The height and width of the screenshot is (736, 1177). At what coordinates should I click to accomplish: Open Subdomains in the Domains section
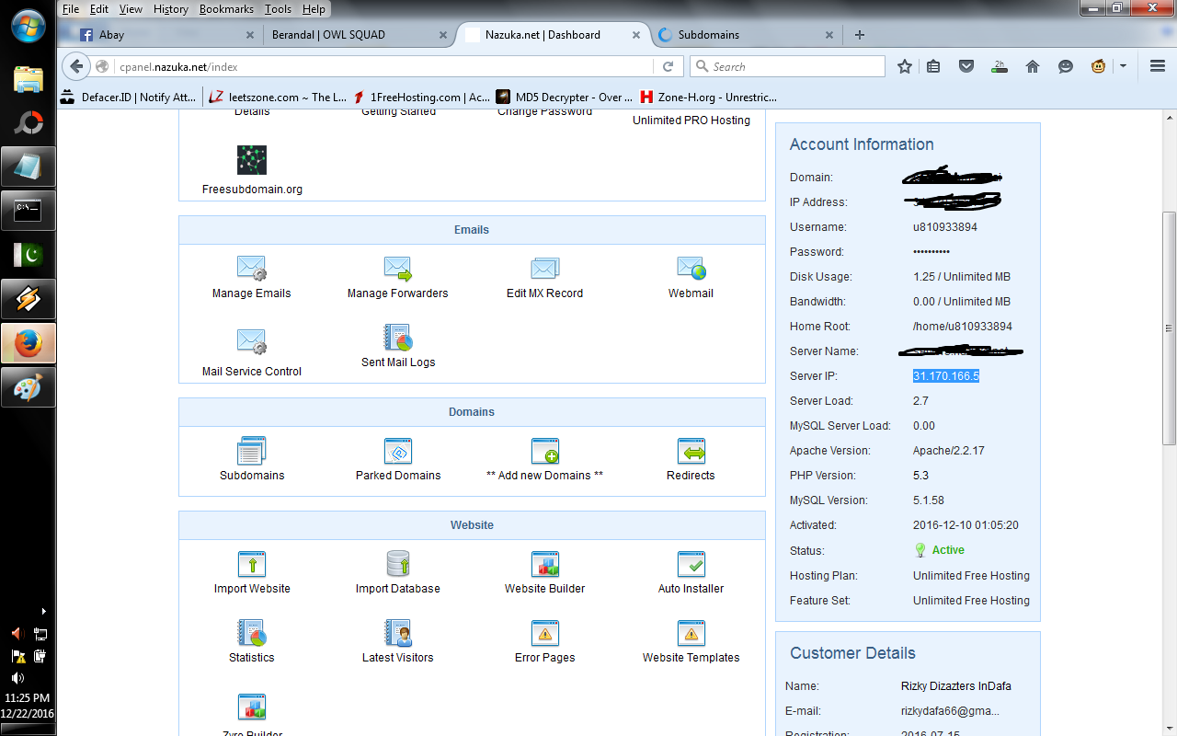click(x=251, y=460)
